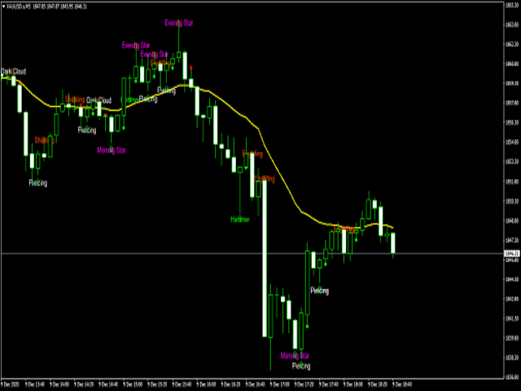This screenshot has width=521, height=391.
Task: Click the '9 Dec 15:40' time axis label
Action: [x=182, y=384]
